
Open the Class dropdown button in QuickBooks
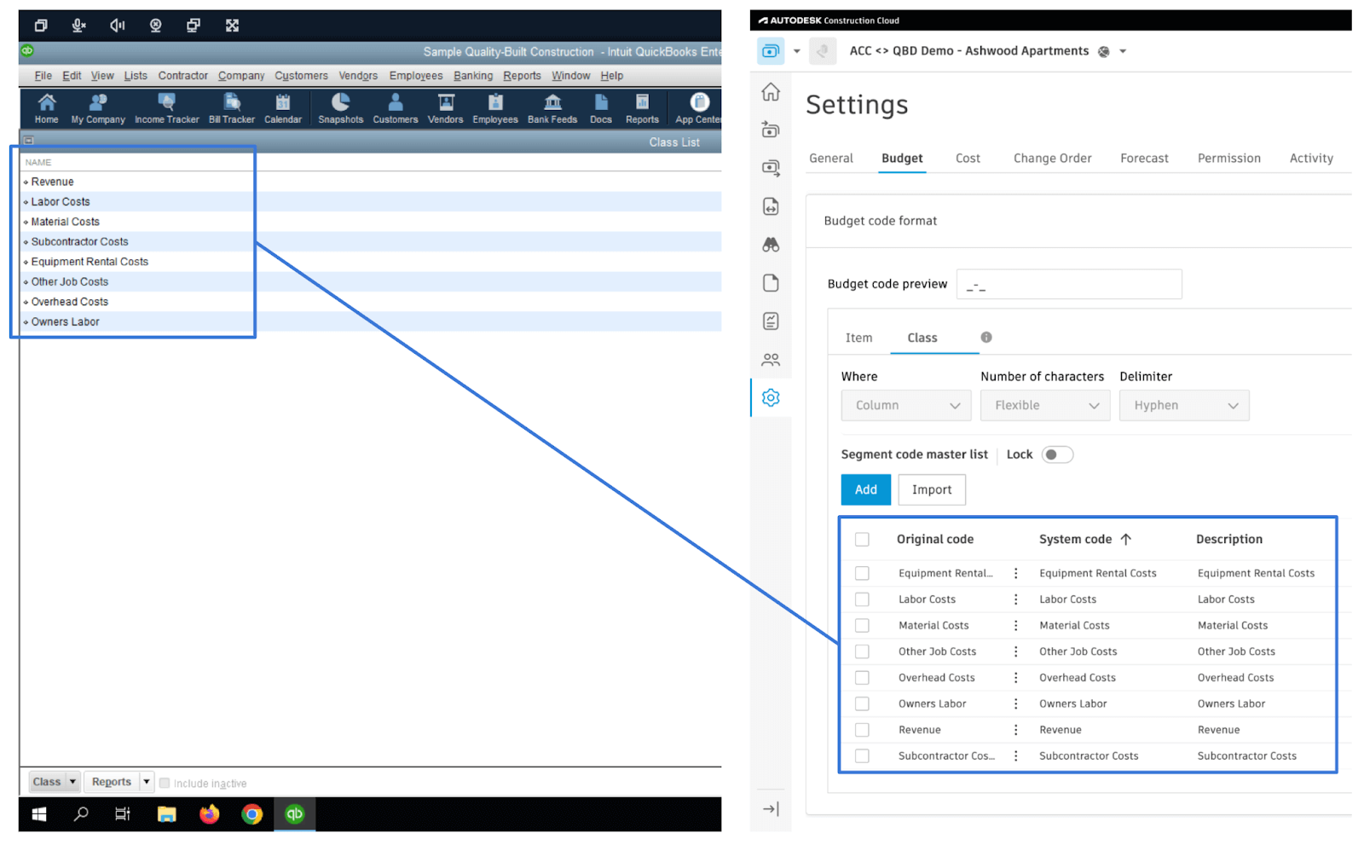[54, 782]
